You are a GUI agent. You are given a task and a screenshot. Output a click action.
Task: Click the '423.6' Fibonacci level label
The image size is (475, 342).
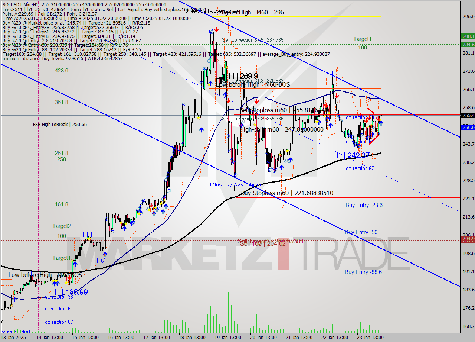click(x=61, y=70)
